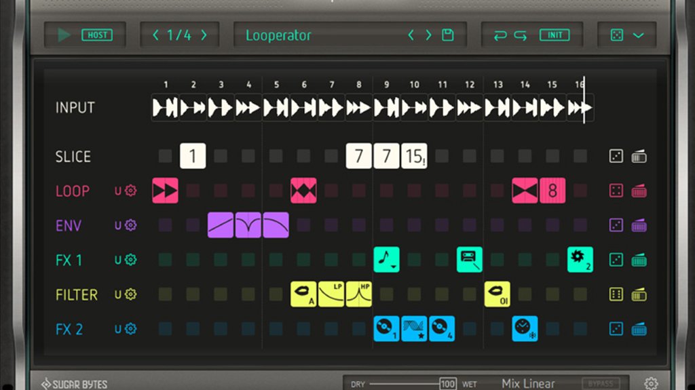The width and height of the screenshot is (695, 390).
Task: Randomize the FILTER row with dice
Action: coord(616,294)
